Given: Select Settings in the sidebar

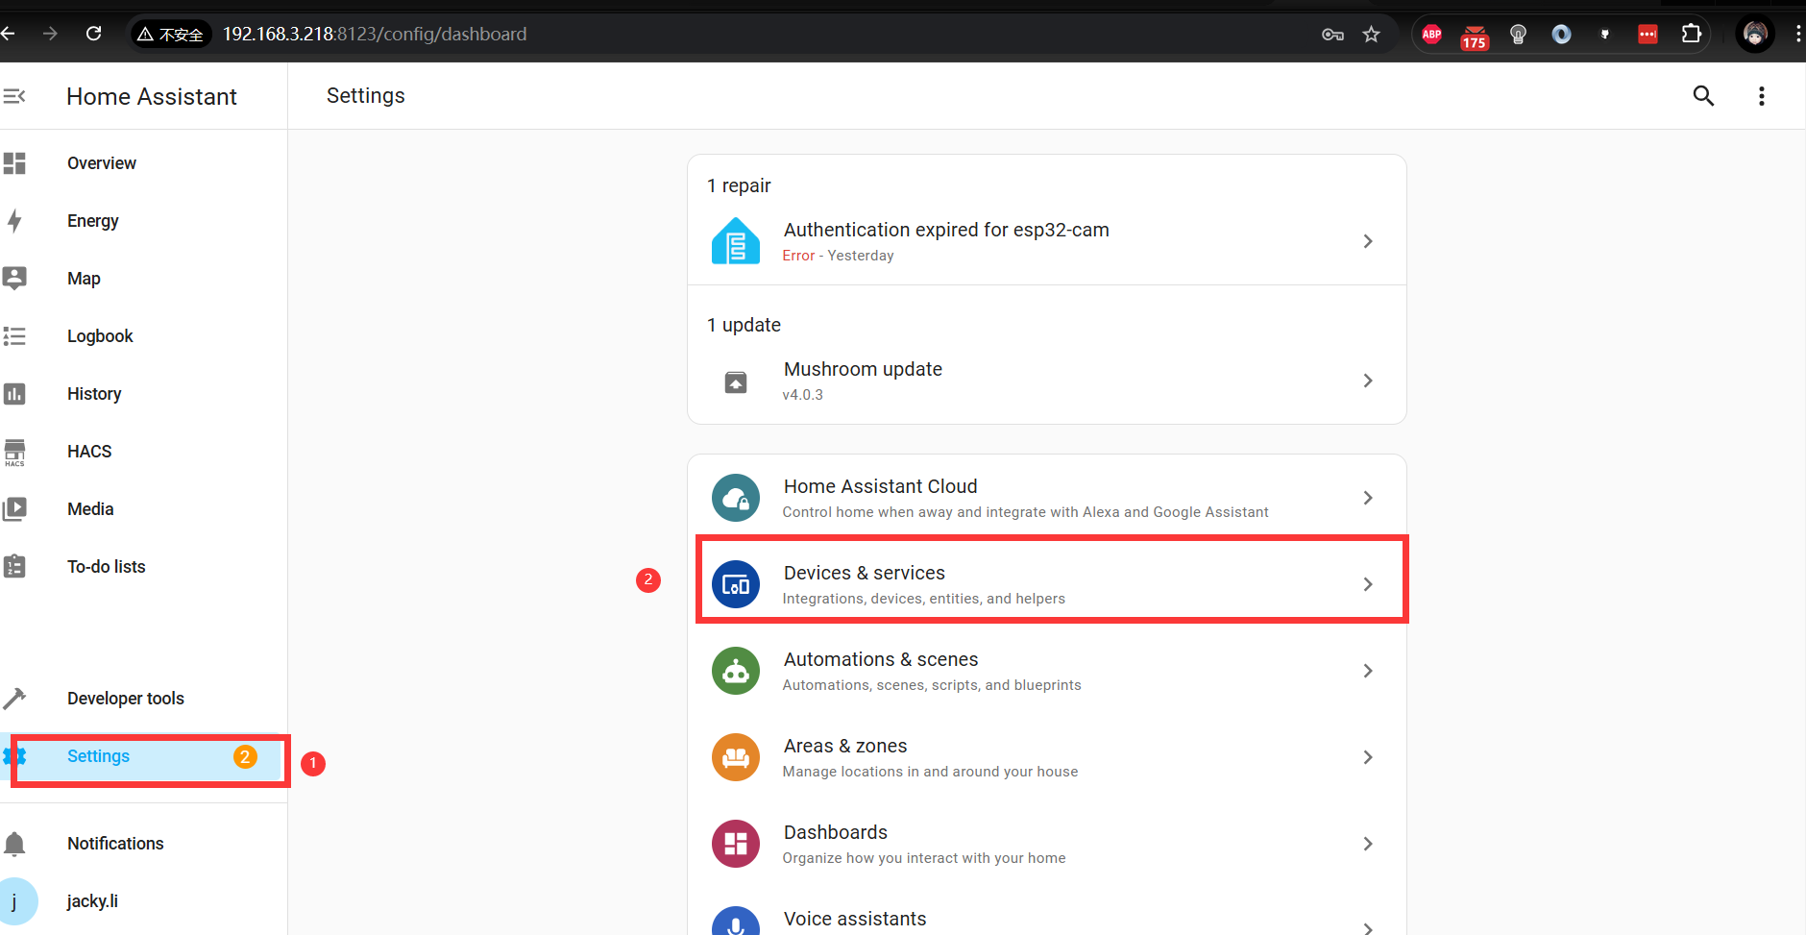Looking at the screenshot, I should click(x=142, y=756).
